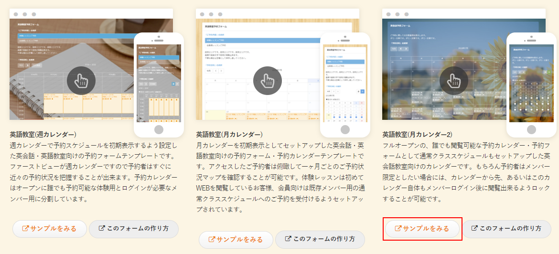Click hand pointer icon on weekly calendar preview
This screenshot has height=254, width=559.
(81, 80)
